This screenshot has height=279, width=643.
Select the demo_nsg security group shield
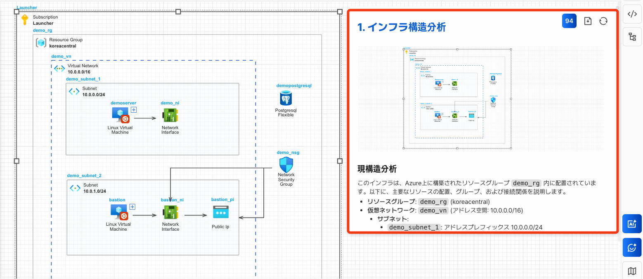(286, 165)
